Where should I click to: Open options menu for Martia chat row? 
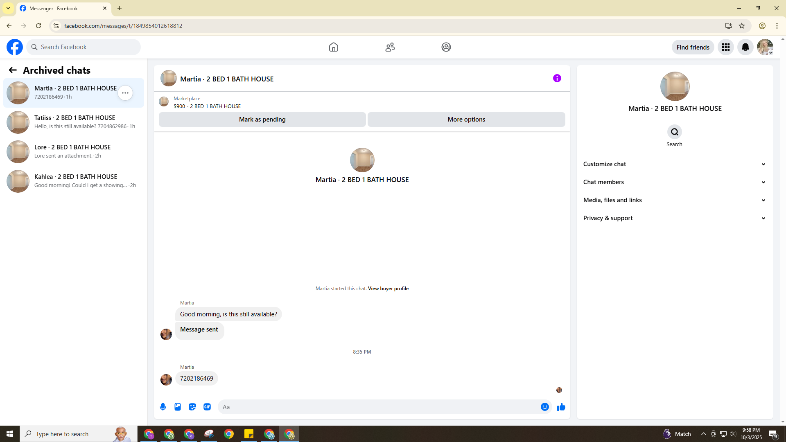pyautogui.click(x=125, y=93)
